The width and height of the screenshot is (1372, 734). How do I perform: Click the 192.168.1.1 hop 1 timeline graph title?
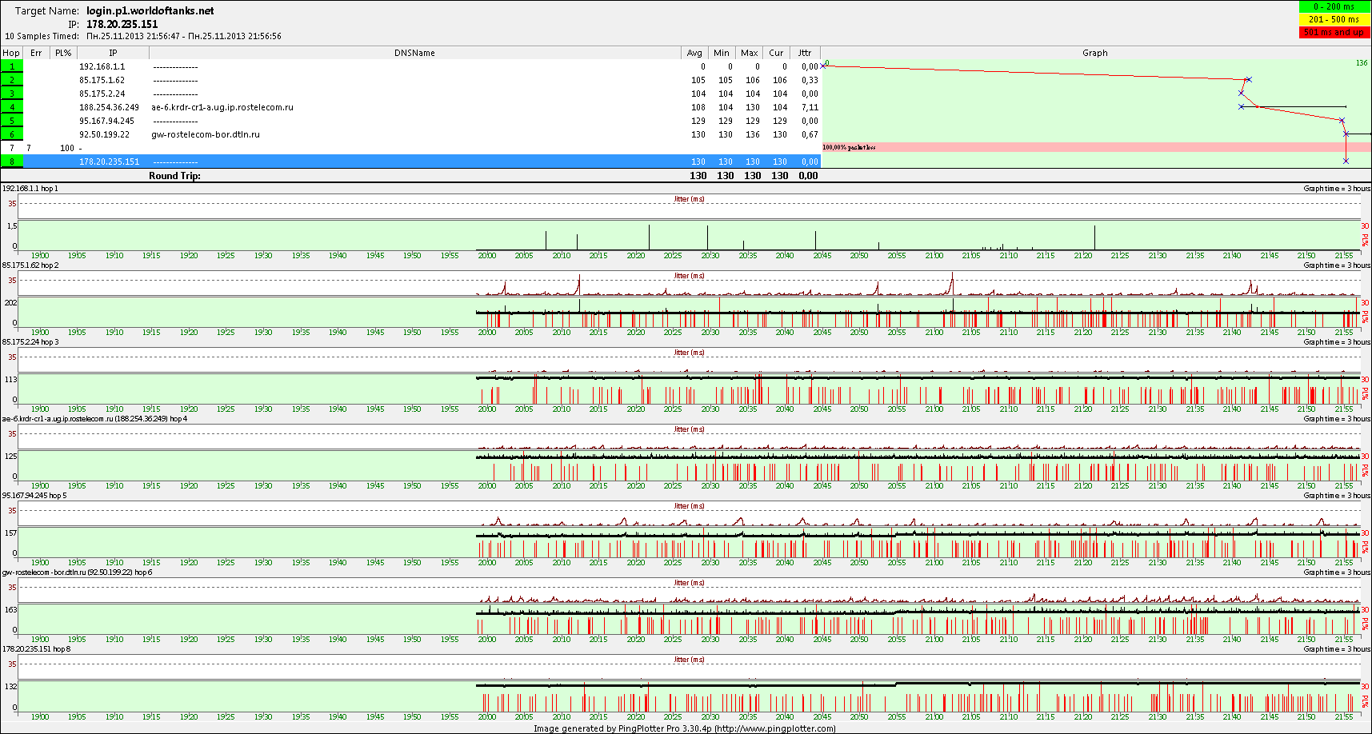[x=30, y=189]
